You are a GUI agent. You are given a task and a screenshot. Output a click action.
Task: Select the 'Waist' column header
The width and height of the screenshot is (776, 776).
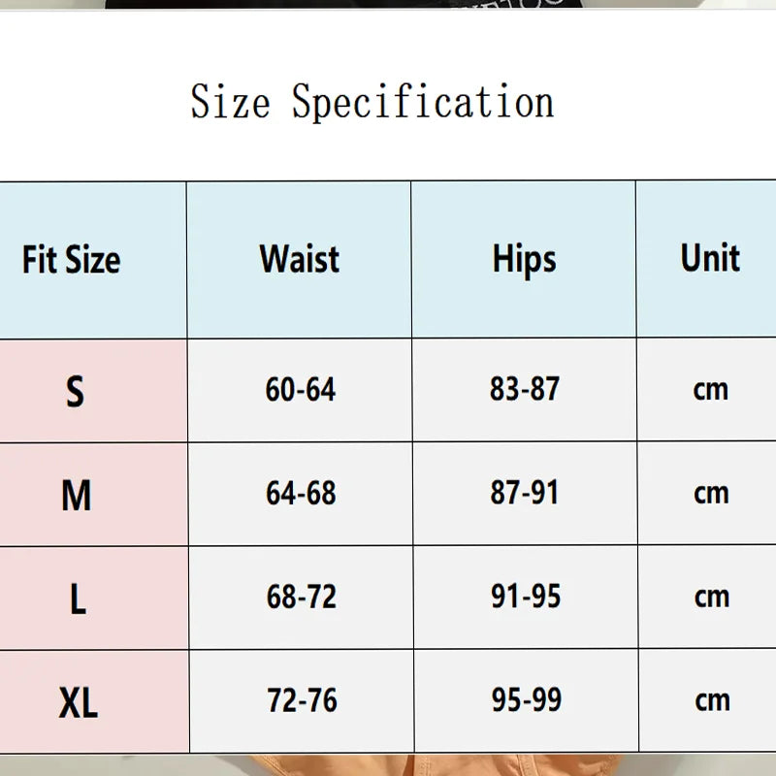(x=300, y=259)
